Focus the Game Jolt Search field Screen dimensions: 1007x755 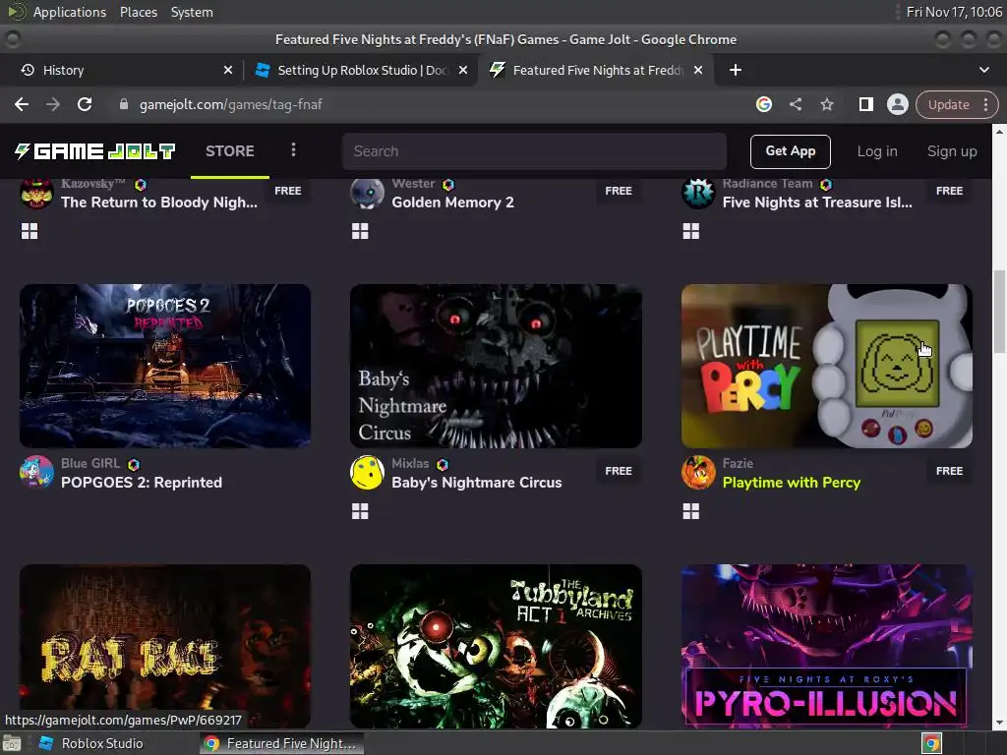click(x=534, y=151)
